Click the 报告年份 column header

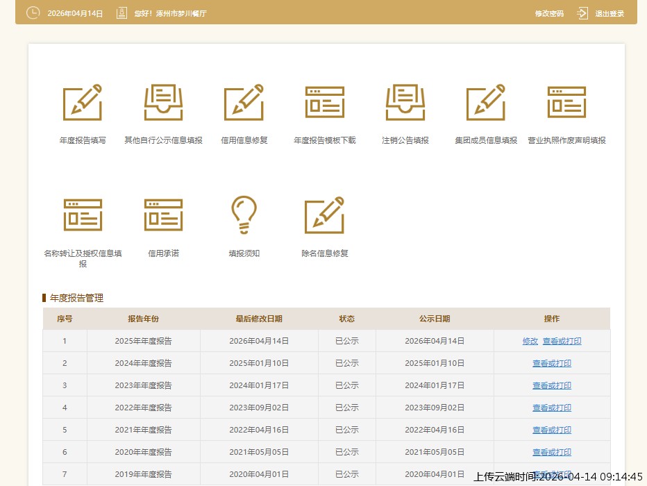click(143, 319)
